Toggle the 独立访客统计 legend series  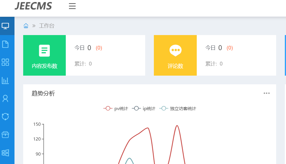pyautogui.click(x=178, y=109)
